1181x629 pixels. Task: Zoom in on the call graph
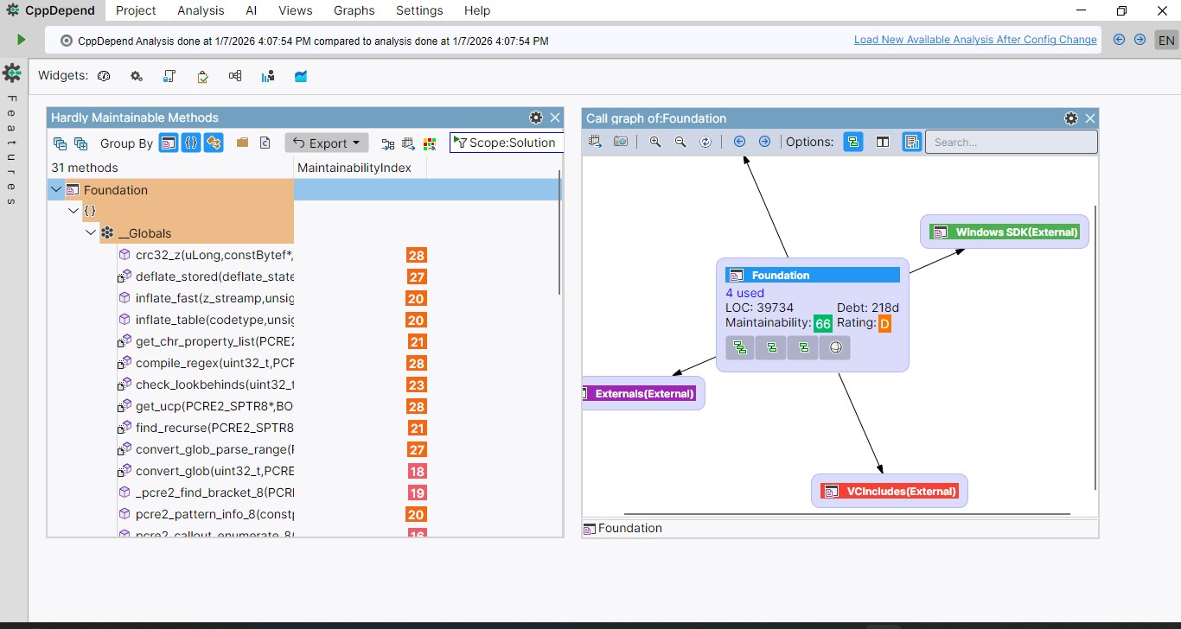(x=655, y=142)
